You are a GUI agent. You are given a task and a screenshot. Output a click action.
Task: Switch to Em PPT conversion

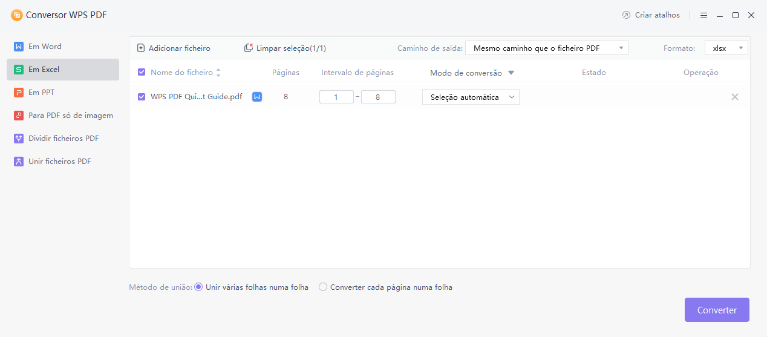pos(63,93)
